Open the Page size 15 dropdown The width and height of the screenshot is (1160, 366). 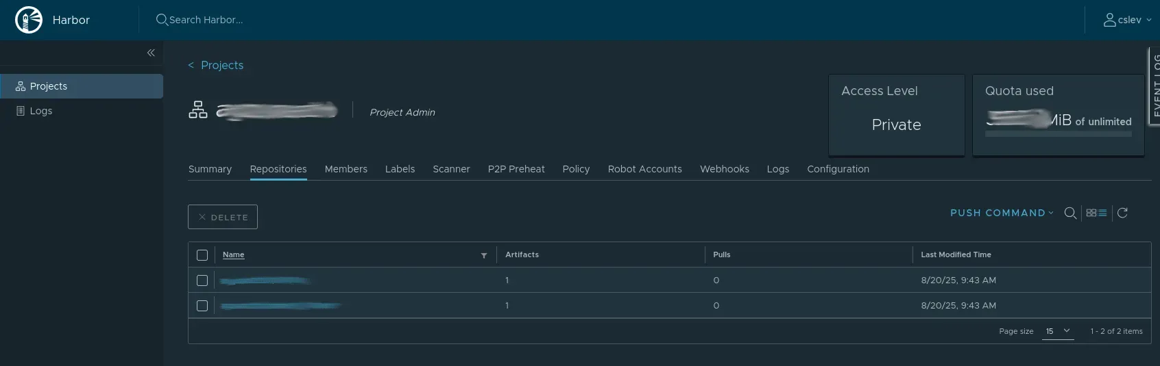click(1058, 331)
